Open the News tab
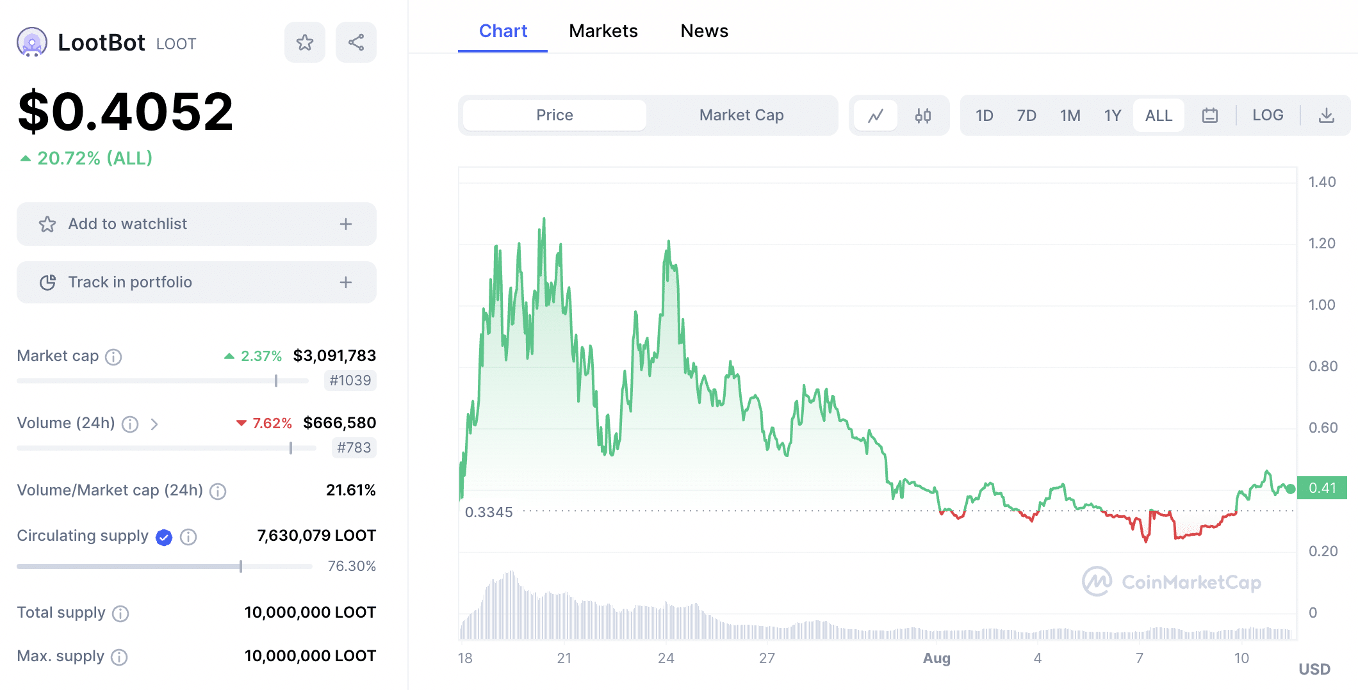The width and height of the screenshot is (1358, 690). [x=704, y=31]
